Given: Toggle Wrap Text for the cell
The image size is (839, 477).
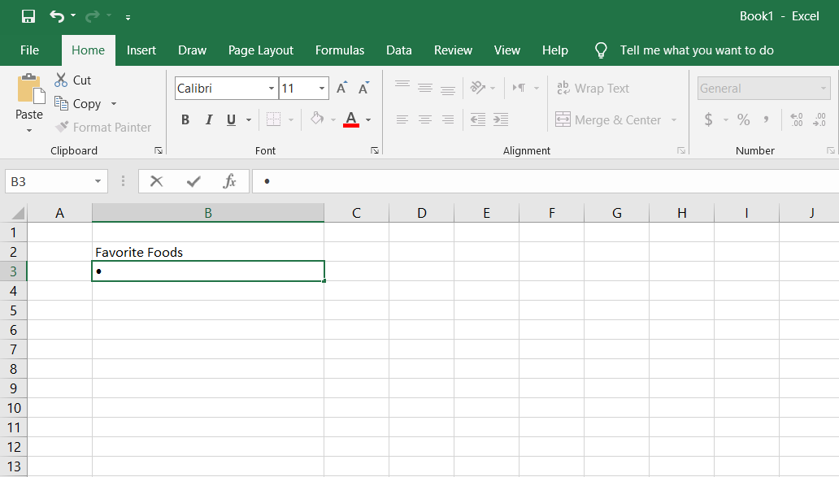Looking at the screenshot, I should click(x=593, y=88).
